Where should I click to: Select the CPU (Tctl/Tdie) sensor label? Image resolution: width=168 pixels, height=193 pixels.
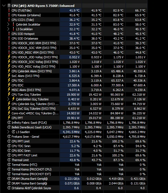tap(21, 10)
